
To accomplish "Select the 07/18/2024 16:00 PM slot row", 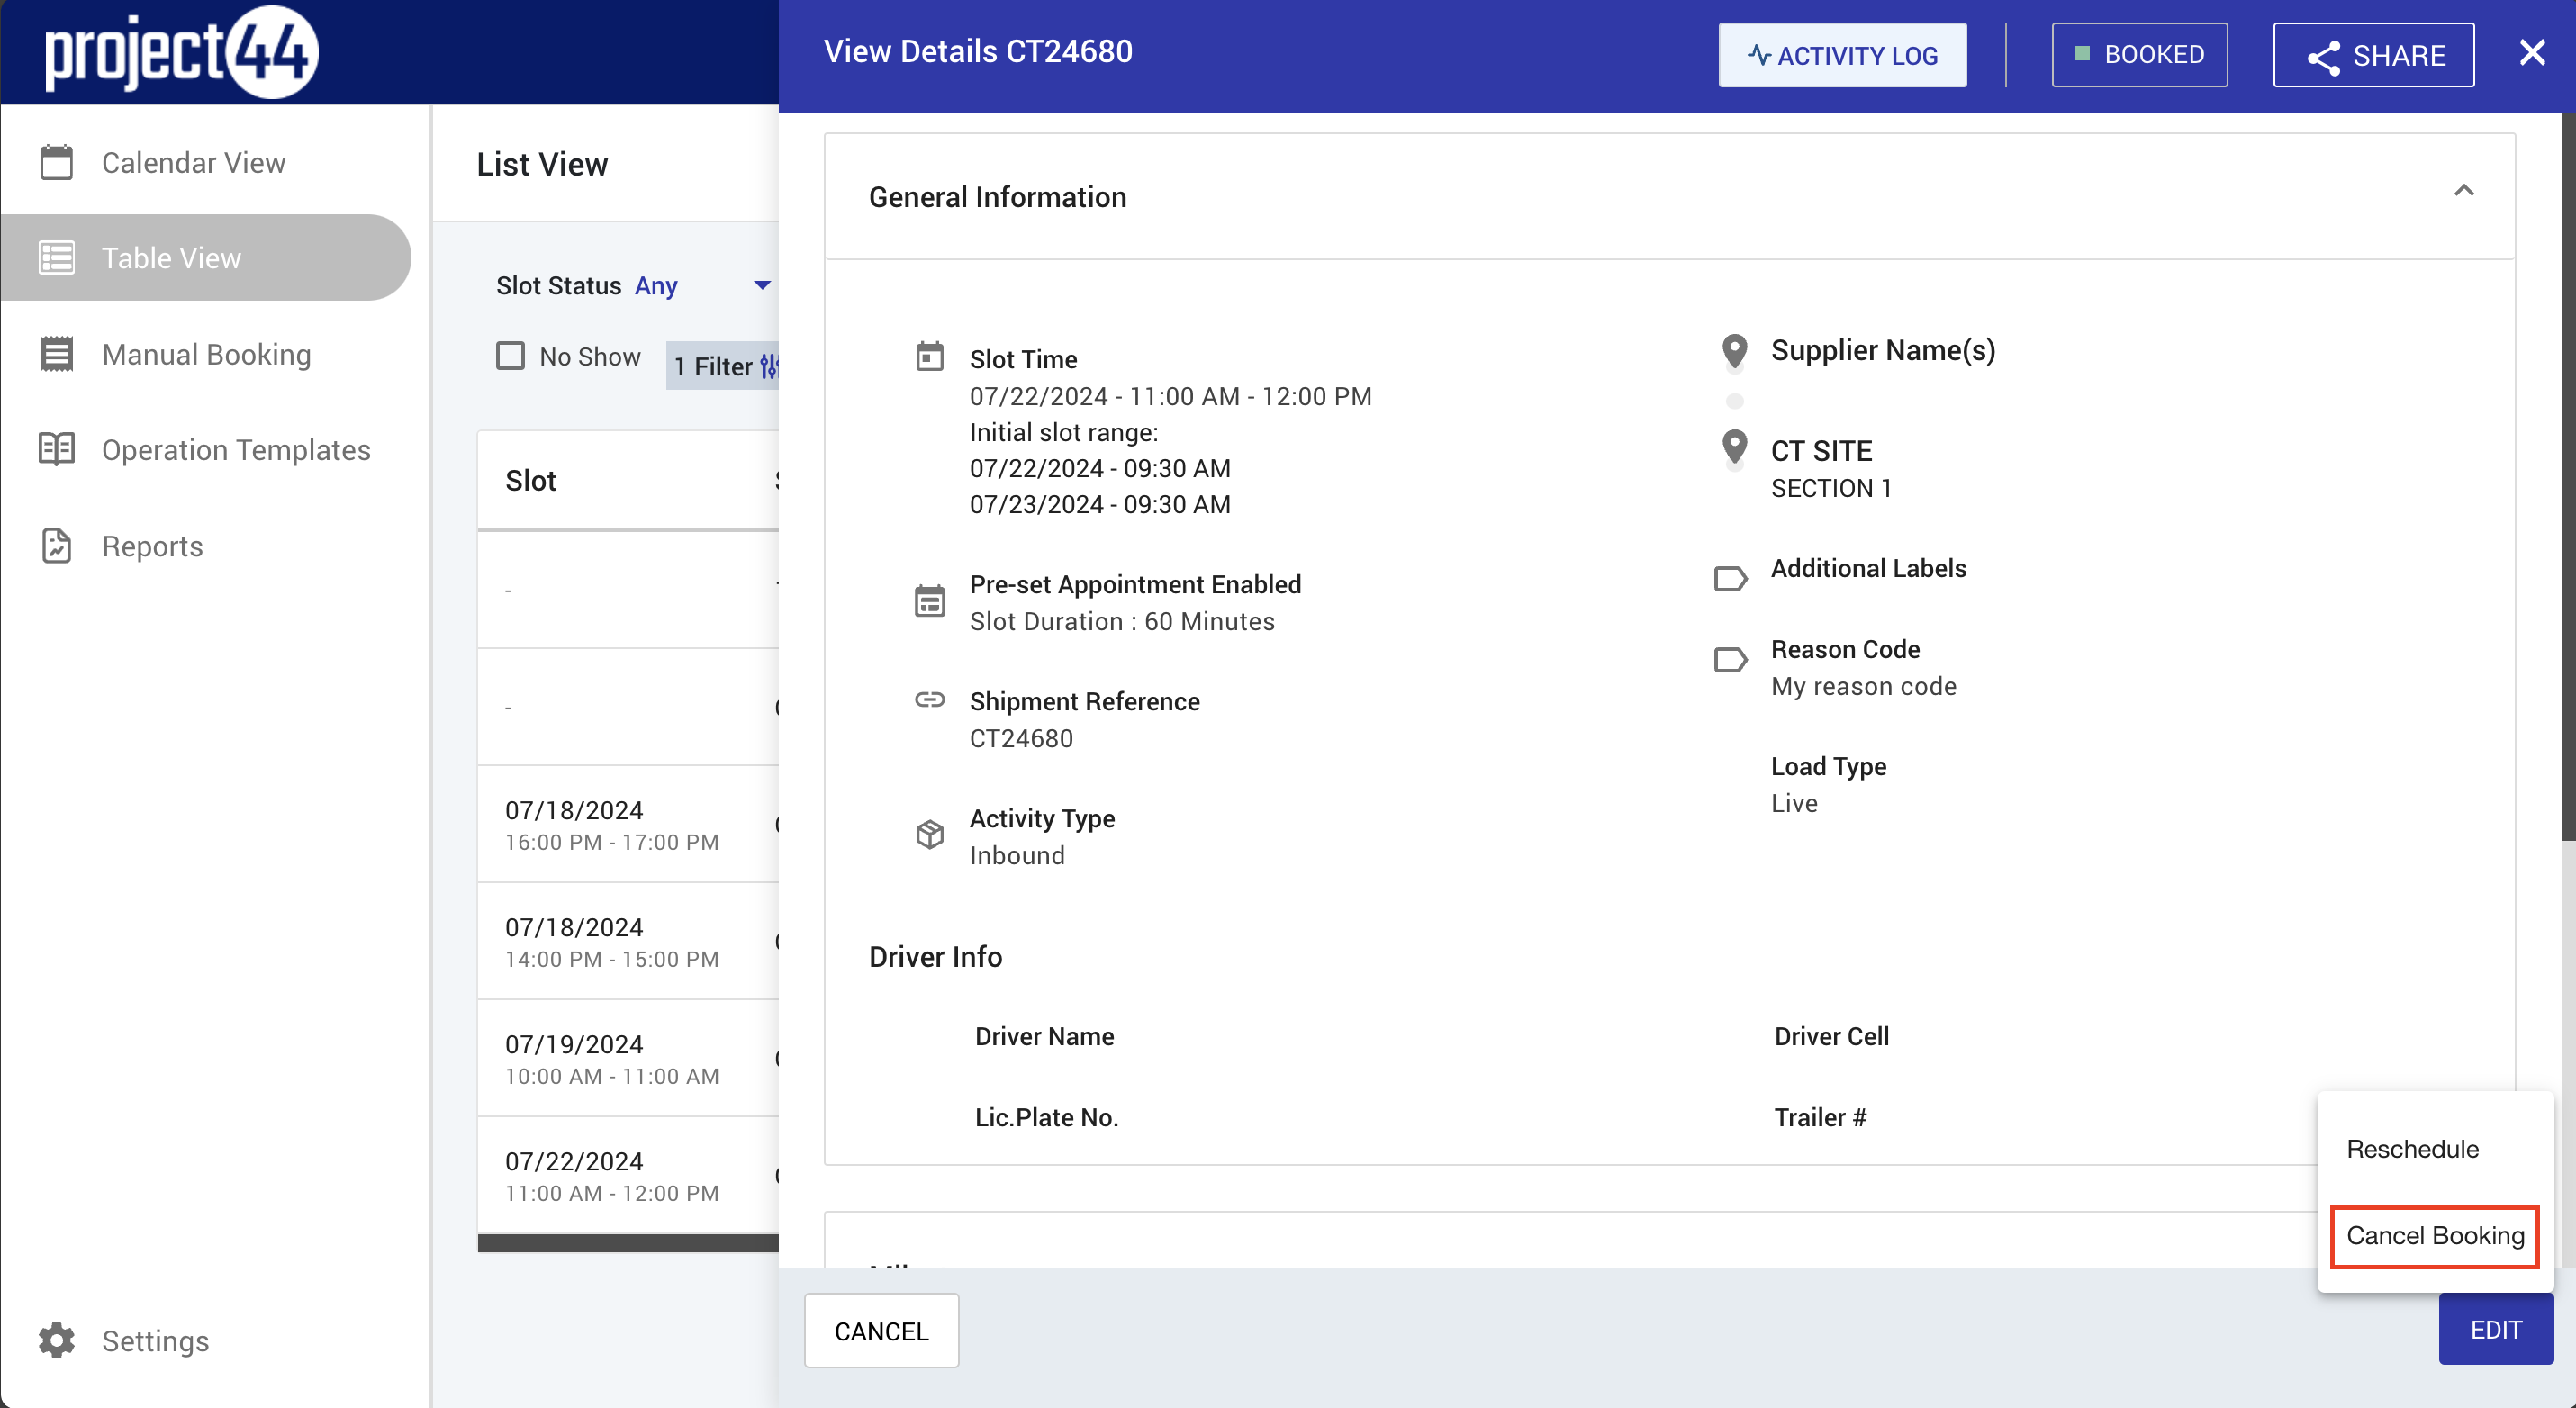I will [x=628, y=825].
